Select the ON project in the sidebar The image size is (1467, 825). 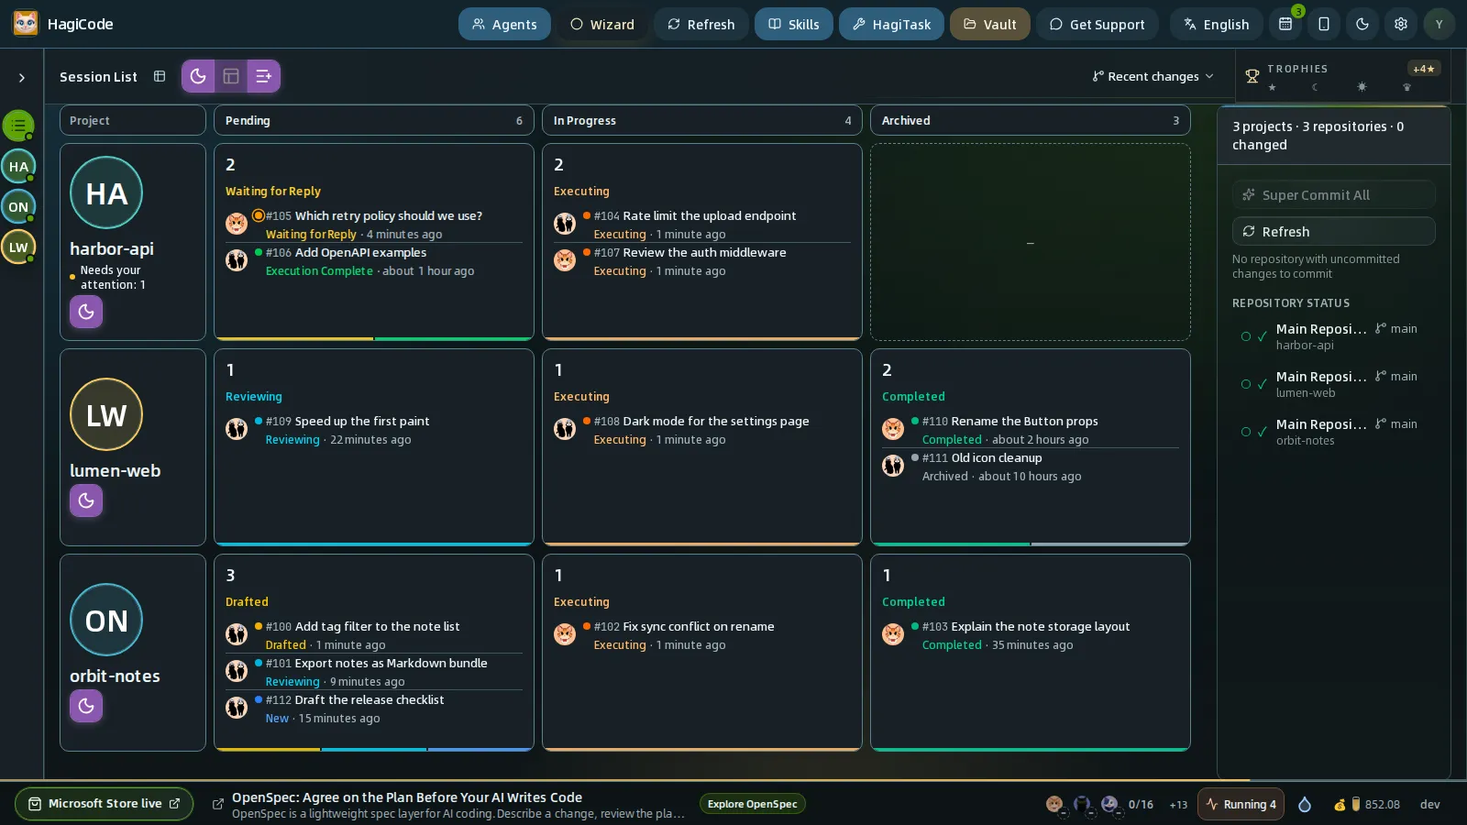point(18,207)
